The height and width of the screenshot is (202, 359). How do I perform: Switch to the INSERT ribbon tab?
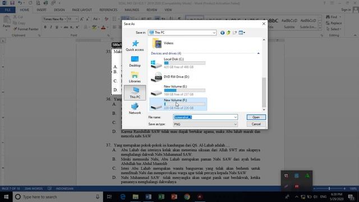(x=42, y=10)
